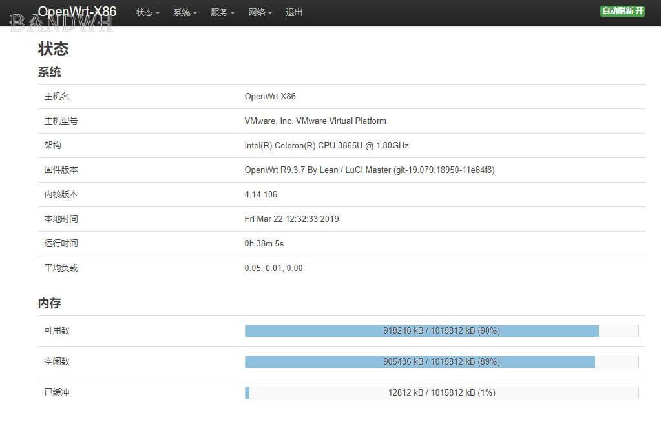Image resolution: width=661 pixels, height=422 pixels.
Task: Click the 空闲数 memory progress bar
Action: (441, 361)
